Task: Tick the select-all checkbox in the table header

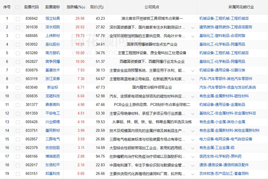Action: [x=17, y=7]
